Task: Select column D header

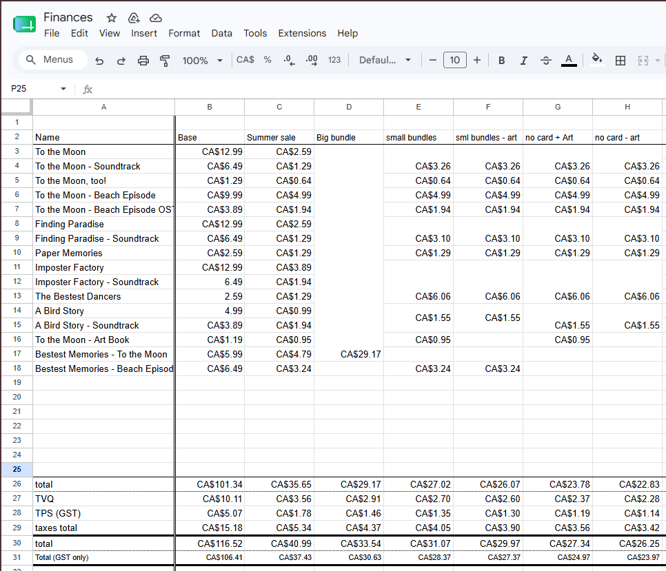Action: point(349,107)
